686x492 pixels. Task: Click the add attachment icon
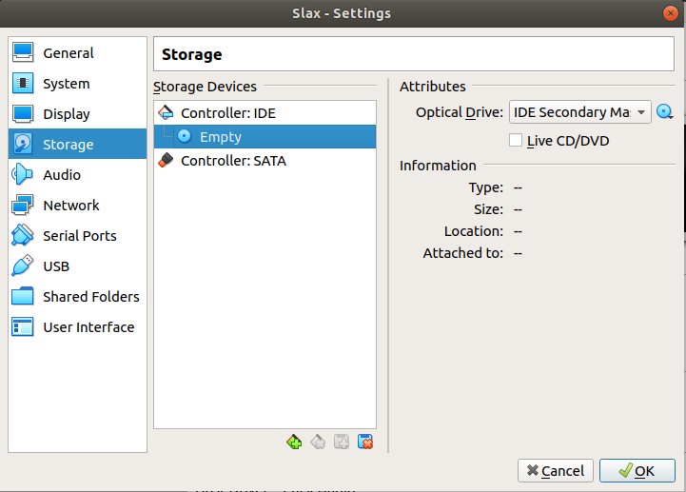point(342,442)
